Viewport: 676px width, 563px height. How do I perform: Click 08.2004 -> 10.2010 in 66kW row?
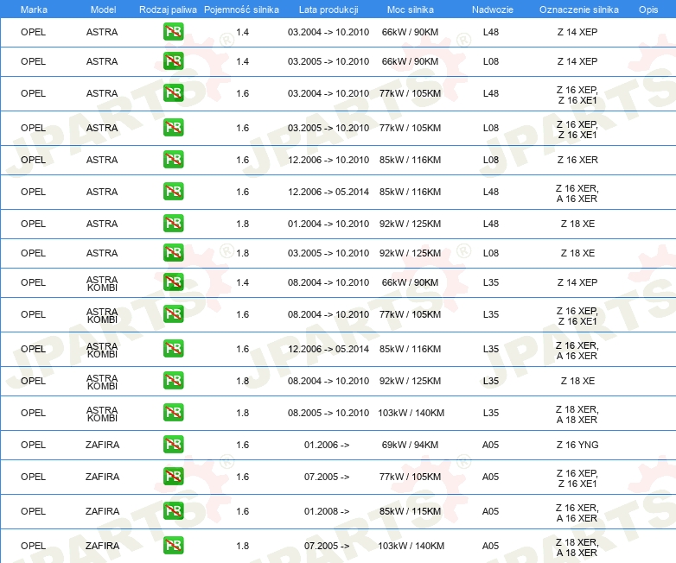click(x=328, y=282)
